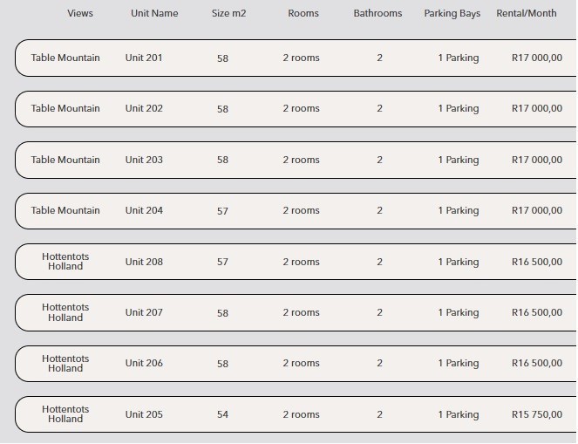Click the Unit 206 name
Viewport: 578px width, 444px height.
144,363
